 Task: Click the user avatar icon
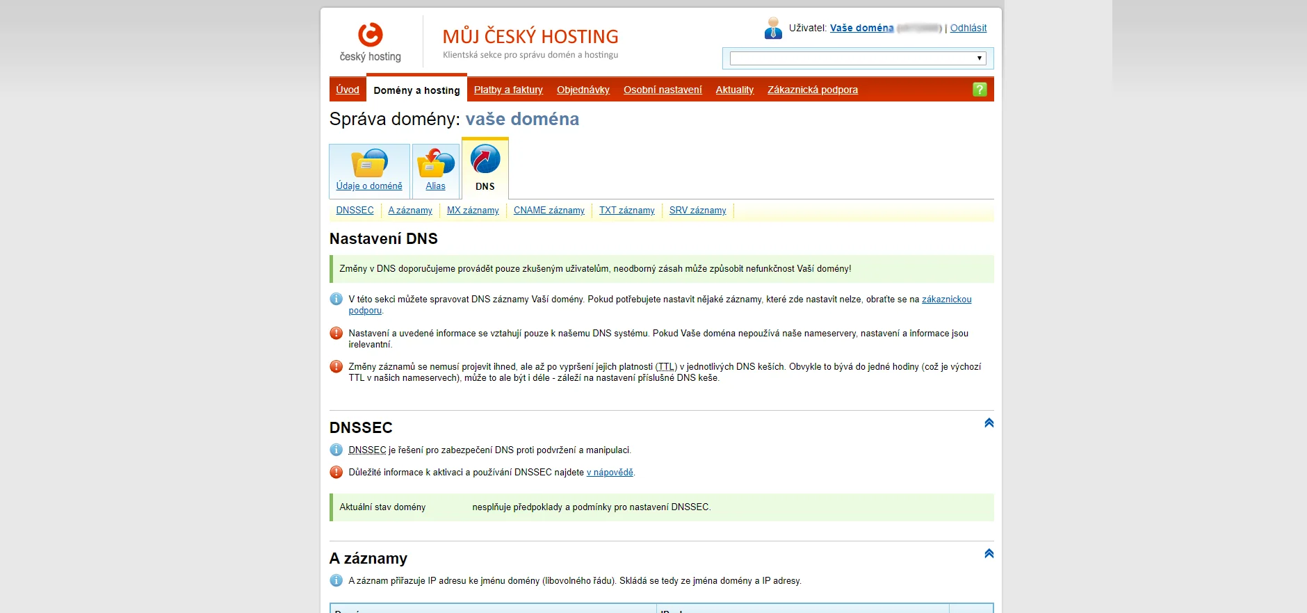pos(773,28)
